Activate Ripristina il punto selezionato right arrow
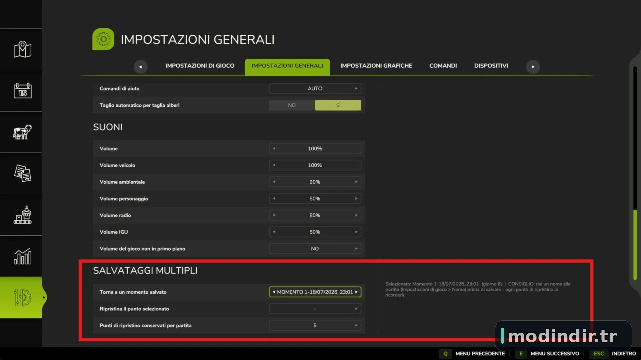Image resolution: width=641 pixels, height=360 pixels. (x=356, y=309)
